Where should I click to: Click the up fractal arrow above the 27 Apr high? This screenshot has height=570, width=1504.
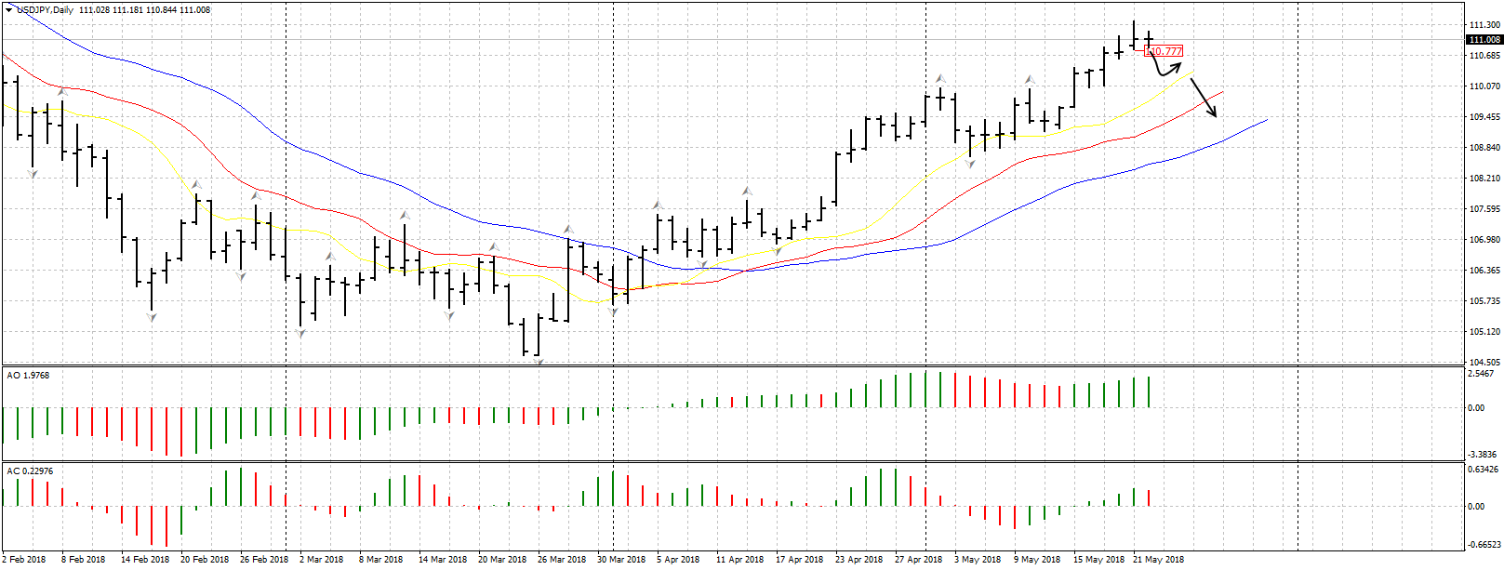coord(940,79)
